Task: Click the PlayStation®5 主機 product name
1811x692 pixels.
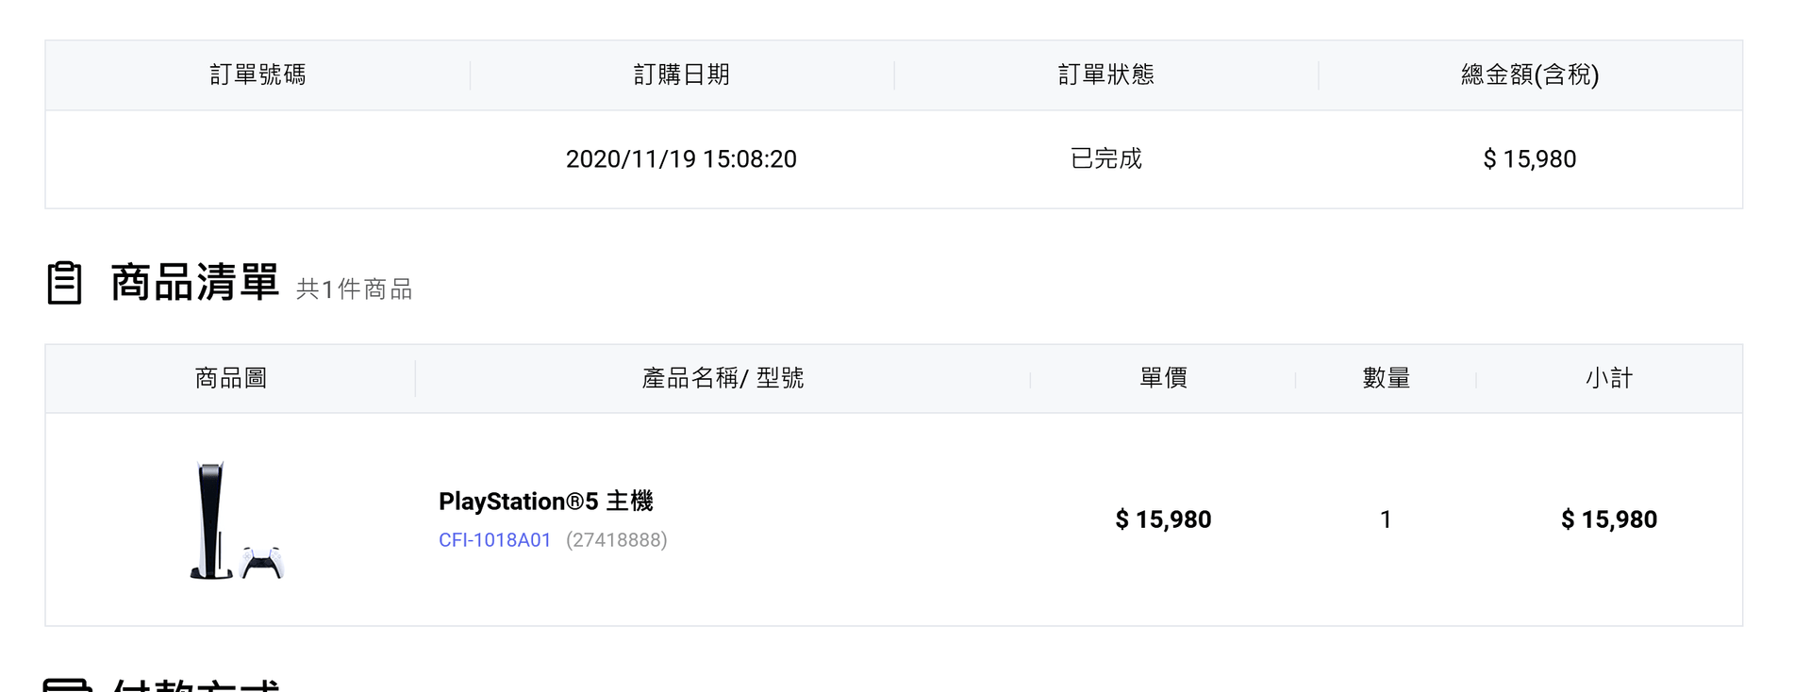Action: (x=545, y=502)
